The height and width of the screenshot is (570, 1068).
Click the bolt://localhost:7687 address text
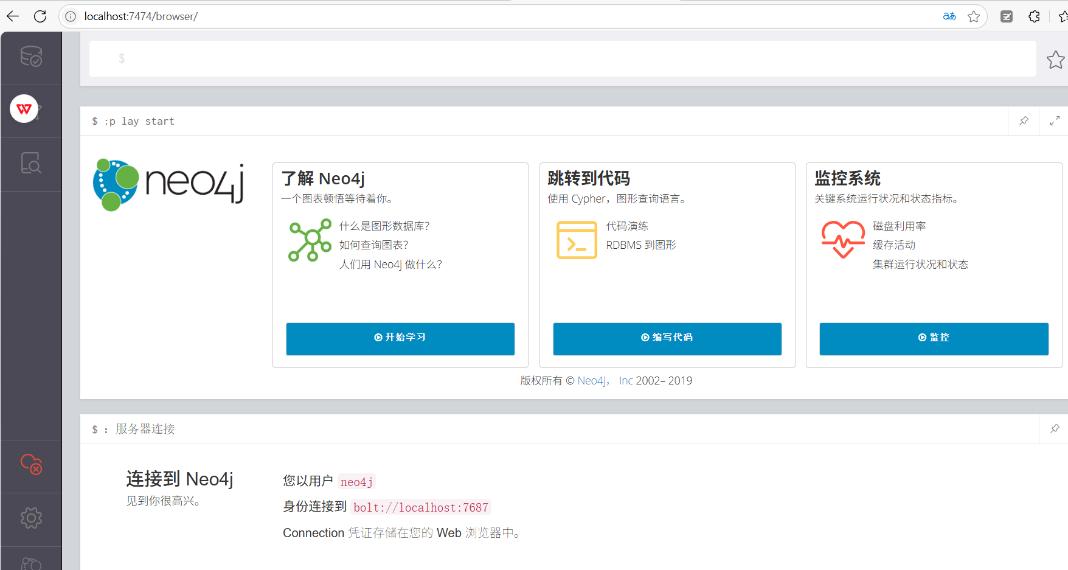point(421,508)
